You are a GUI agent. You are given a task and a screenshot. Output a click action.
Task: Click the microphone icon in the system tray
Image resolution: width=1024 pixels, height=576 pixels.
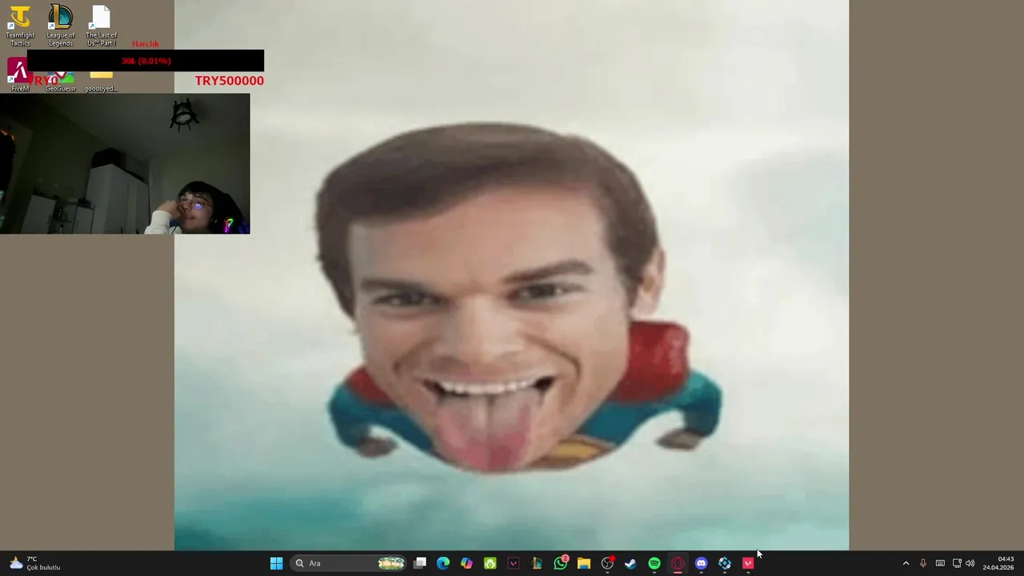coord(922,563)
